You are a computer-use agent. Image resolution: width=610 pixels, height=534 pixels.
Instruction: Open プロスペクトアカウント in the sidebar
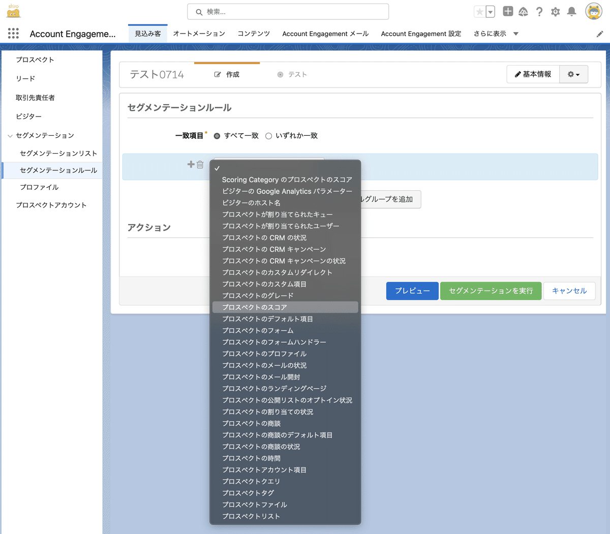click(x=51, y=205)
